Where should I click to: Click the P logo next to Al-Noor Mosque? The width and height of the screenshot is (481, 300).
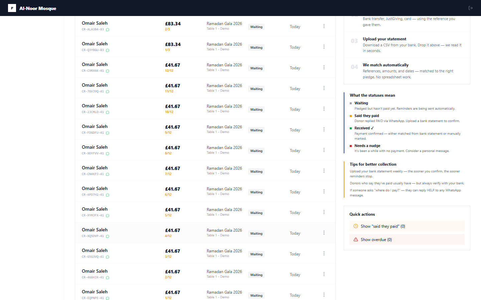pos(12,8)
